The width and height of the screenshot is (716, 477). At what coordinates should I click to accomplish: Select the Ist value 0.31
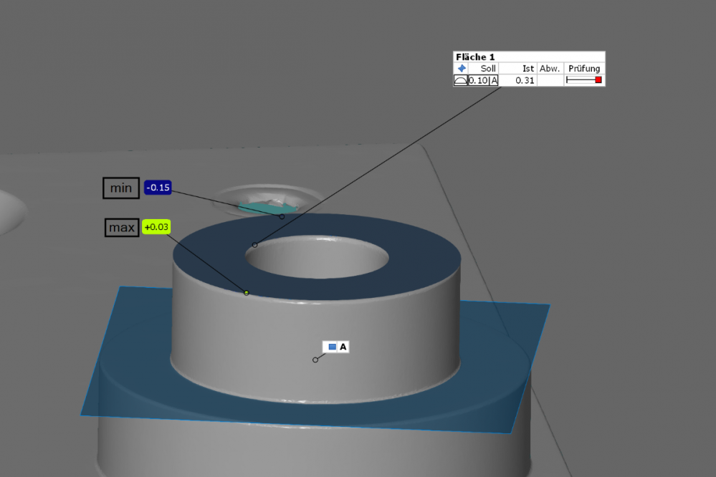click(524, 80)
